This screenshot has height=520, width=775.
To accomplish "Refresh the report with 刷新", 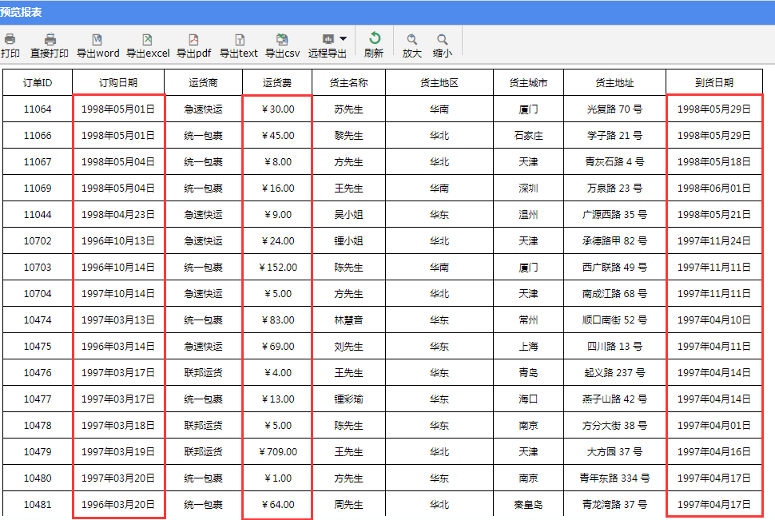I will tap(373, 39).
